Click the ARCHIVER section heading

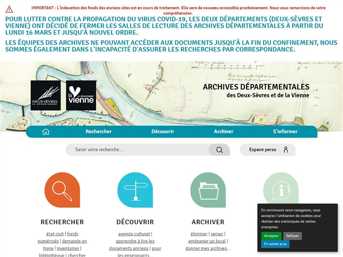coord(208,222)
